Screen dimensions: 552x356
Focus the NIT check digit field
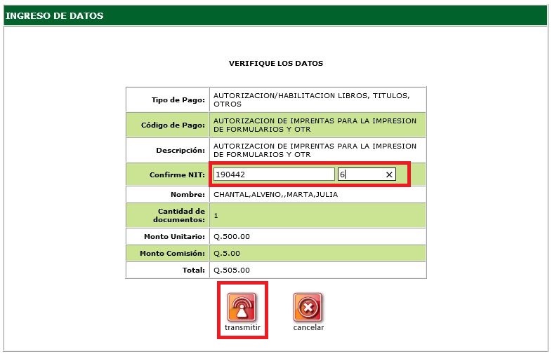point(360,174)
